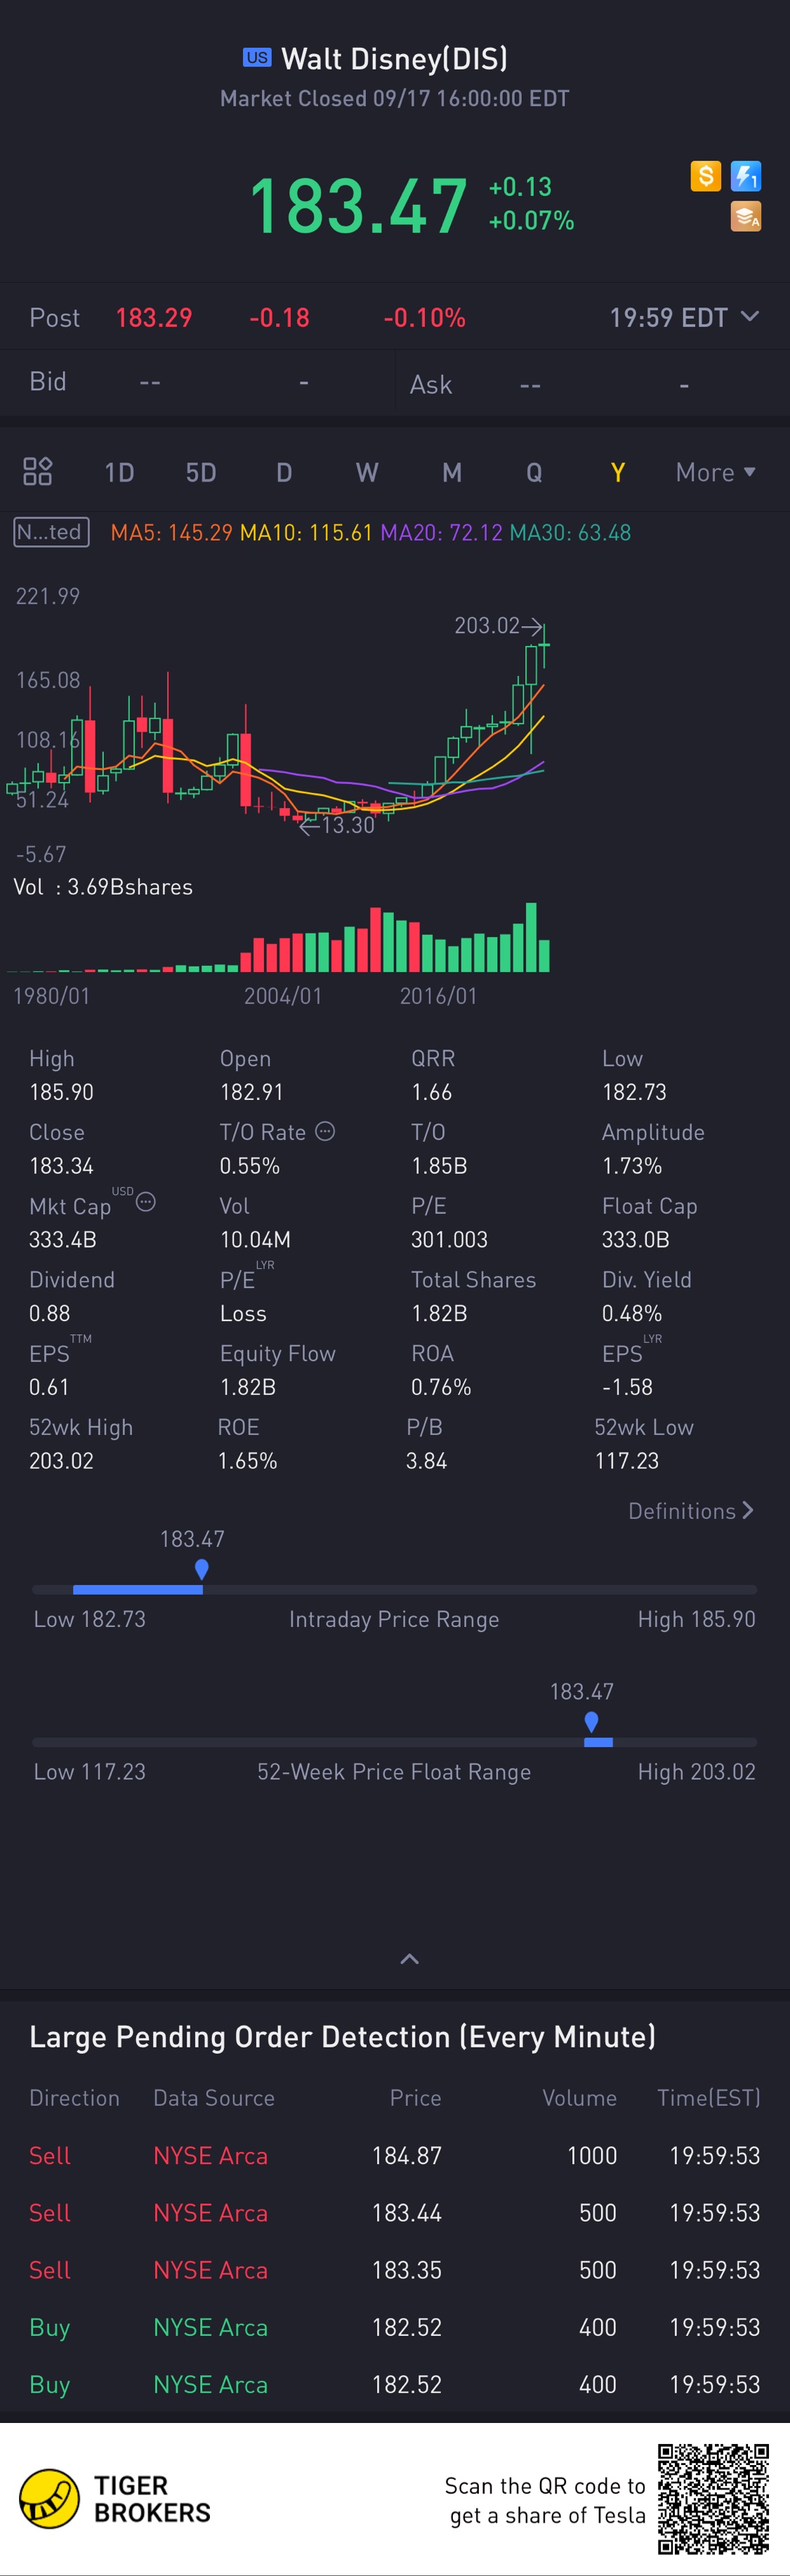The width and height of the screenshot is (790, 2576).
Task: Tap the blue lightning bolt badge
Action: click(746, 177)
